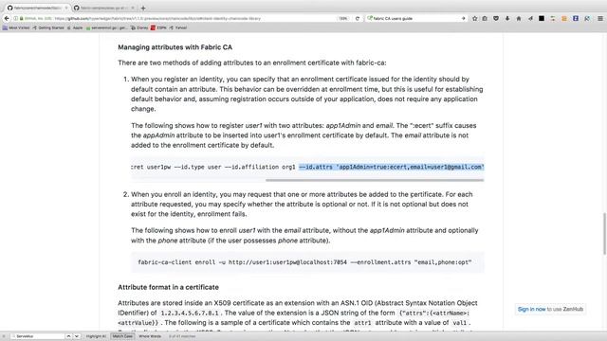Viewport: 607px width, 341px height.
Task: Close the first GitHub tab
Action: click(x=66, y=8)
